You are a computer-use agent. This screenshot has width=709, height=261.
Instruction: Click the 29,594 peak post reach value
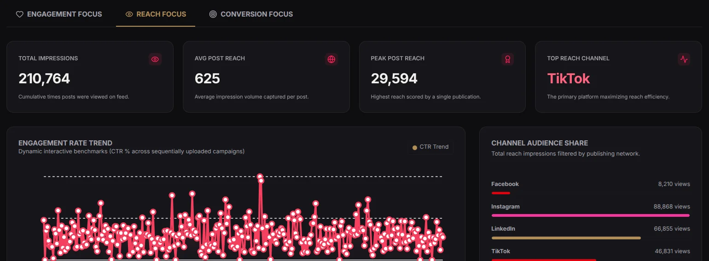tap(394, 79)
